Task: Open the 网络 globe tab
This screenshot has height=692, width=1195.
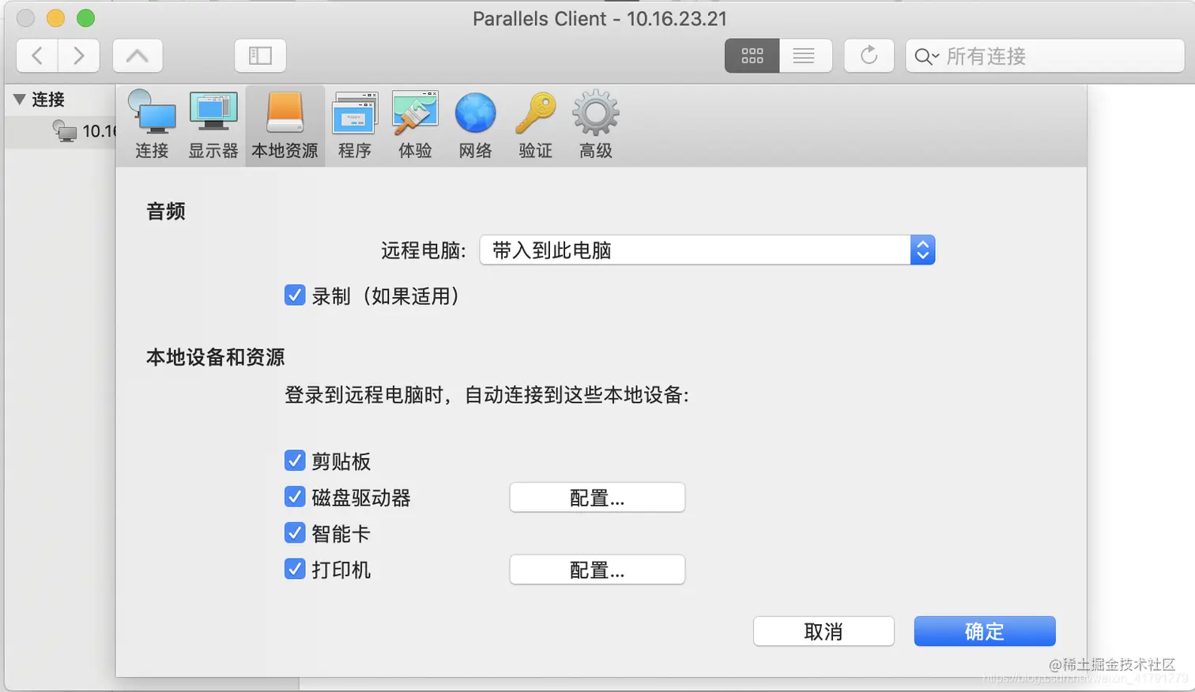Action: tap(475, 125)
